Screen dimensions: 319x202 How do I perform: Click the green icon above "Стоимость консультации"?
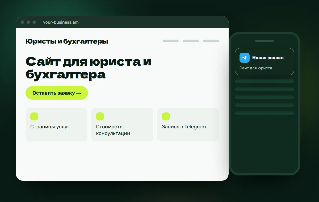[100, 116]
